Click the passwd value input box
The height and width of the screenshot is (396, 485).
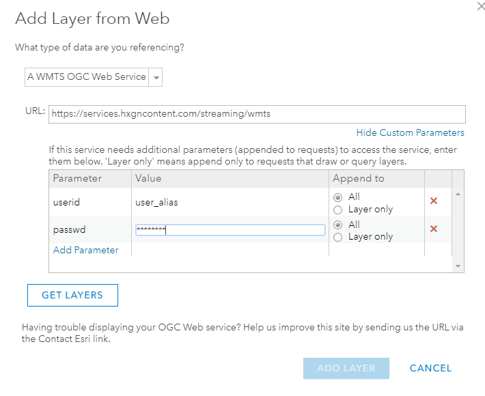pyautogui.click(x=230, y=230)
